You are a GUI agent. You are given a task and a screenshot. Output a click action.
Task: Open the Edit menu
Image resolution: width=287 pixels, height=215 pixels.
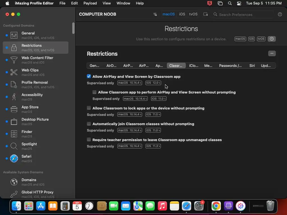(74, 3)
